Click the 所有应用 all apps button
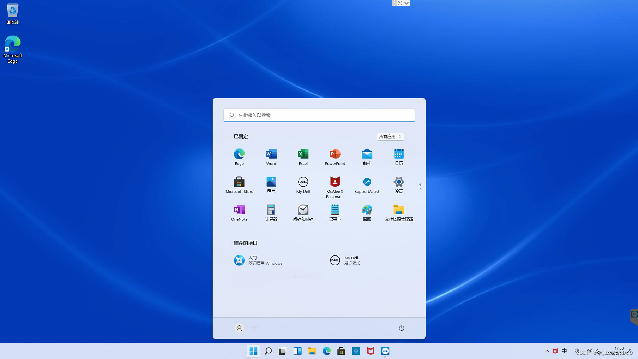The height and width of the screenshot is (359, 638). click(x=390, y=136)
